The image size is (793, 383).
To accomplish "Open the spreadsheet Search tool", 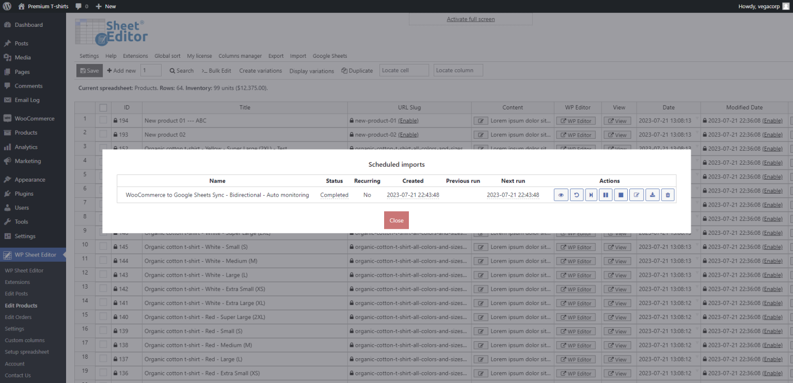I will 181,70.
